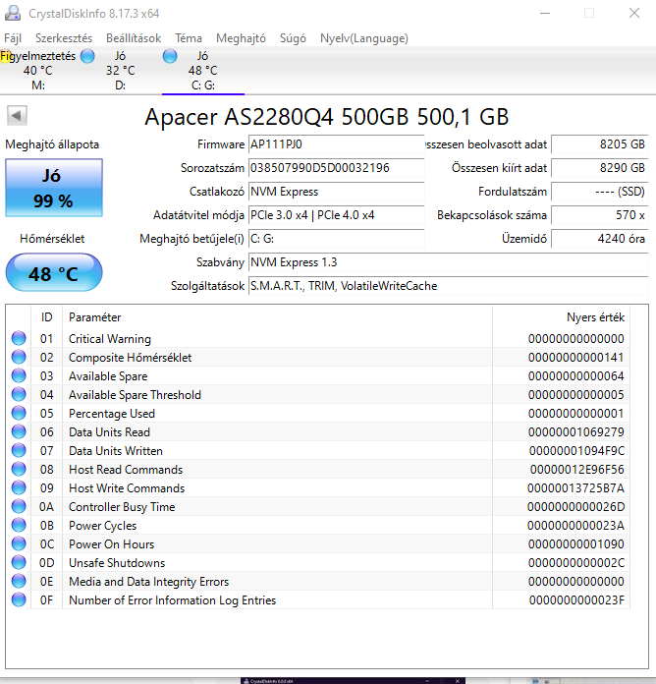Click the transfer mode field PCIe 3.0 x4
Image resolution: width=656 pixels, height=684 pixels.
[336, 215]
